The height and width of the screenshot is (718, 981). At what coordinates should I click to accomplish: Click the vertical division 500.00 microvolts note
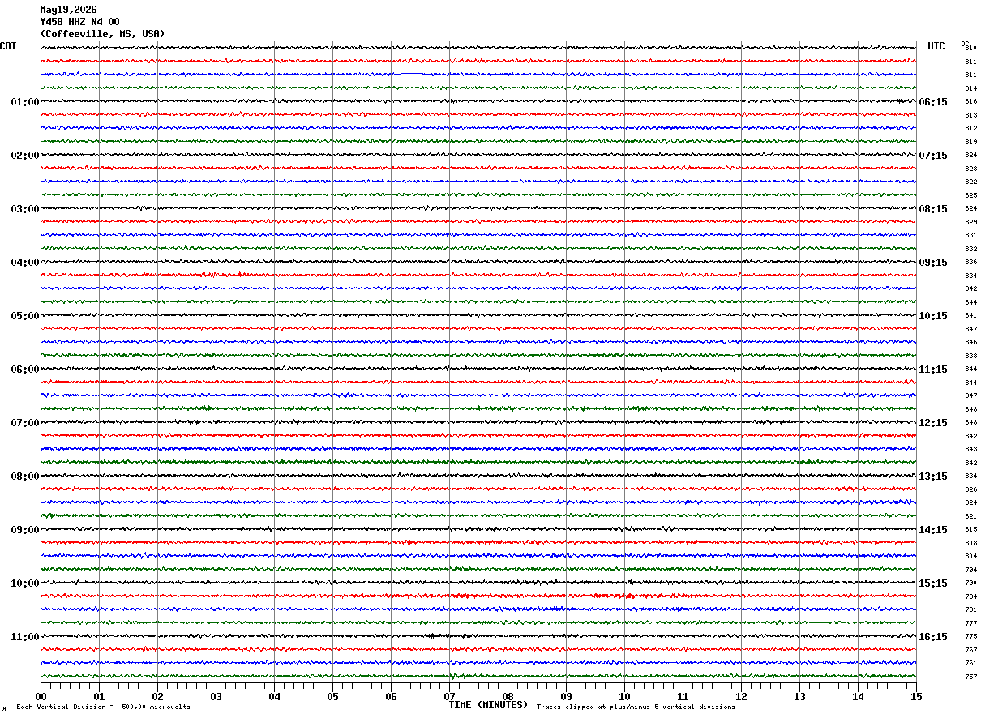(x=103, y=707)
